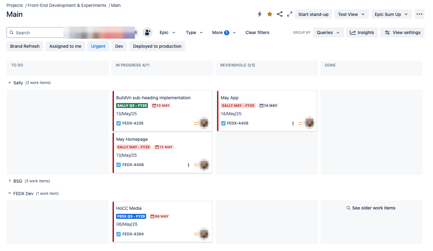Toggle the star favorite for Main board

tap(270, 14)
